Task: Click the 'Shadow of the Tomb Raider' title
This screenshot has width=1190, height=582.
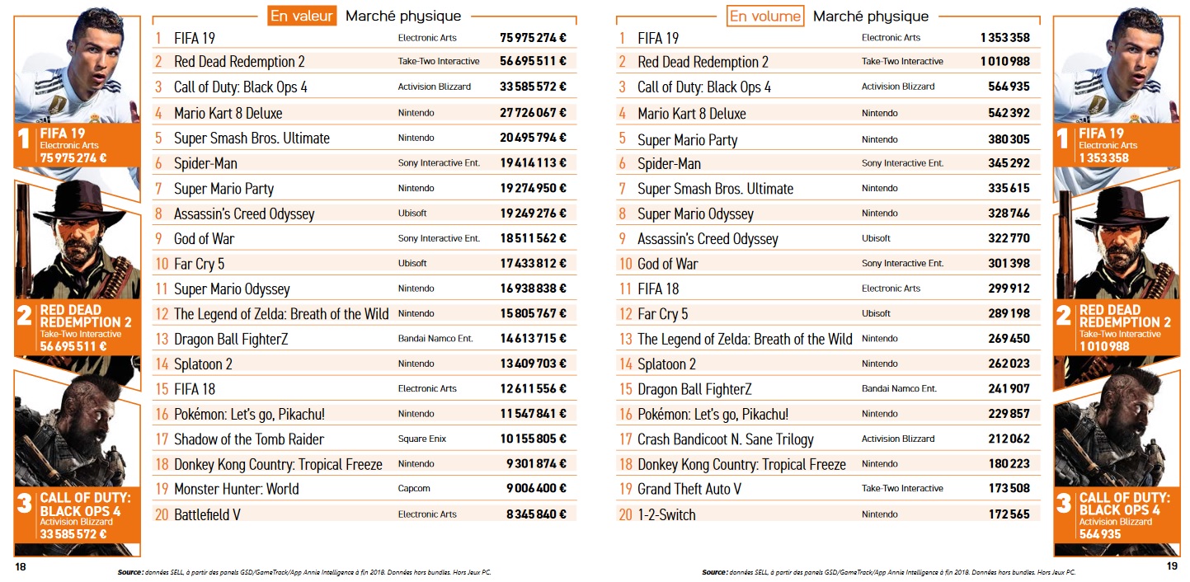Action: [x=249, y=439]
